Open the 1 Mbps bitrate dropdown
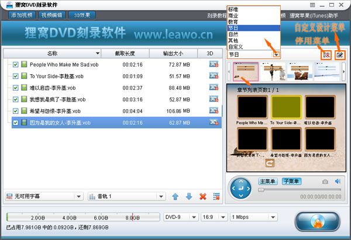This screenshot has width=351, height=240. pyautogui.click(x=254, y=217)
